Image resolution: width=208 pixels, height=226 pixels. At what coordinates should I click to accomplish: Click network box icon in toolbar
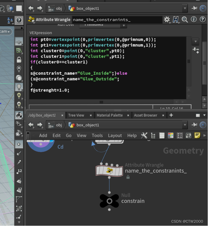coord(188,135)
